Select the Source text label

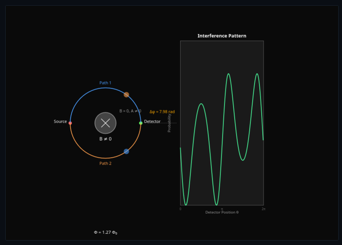tap(60, 122)
